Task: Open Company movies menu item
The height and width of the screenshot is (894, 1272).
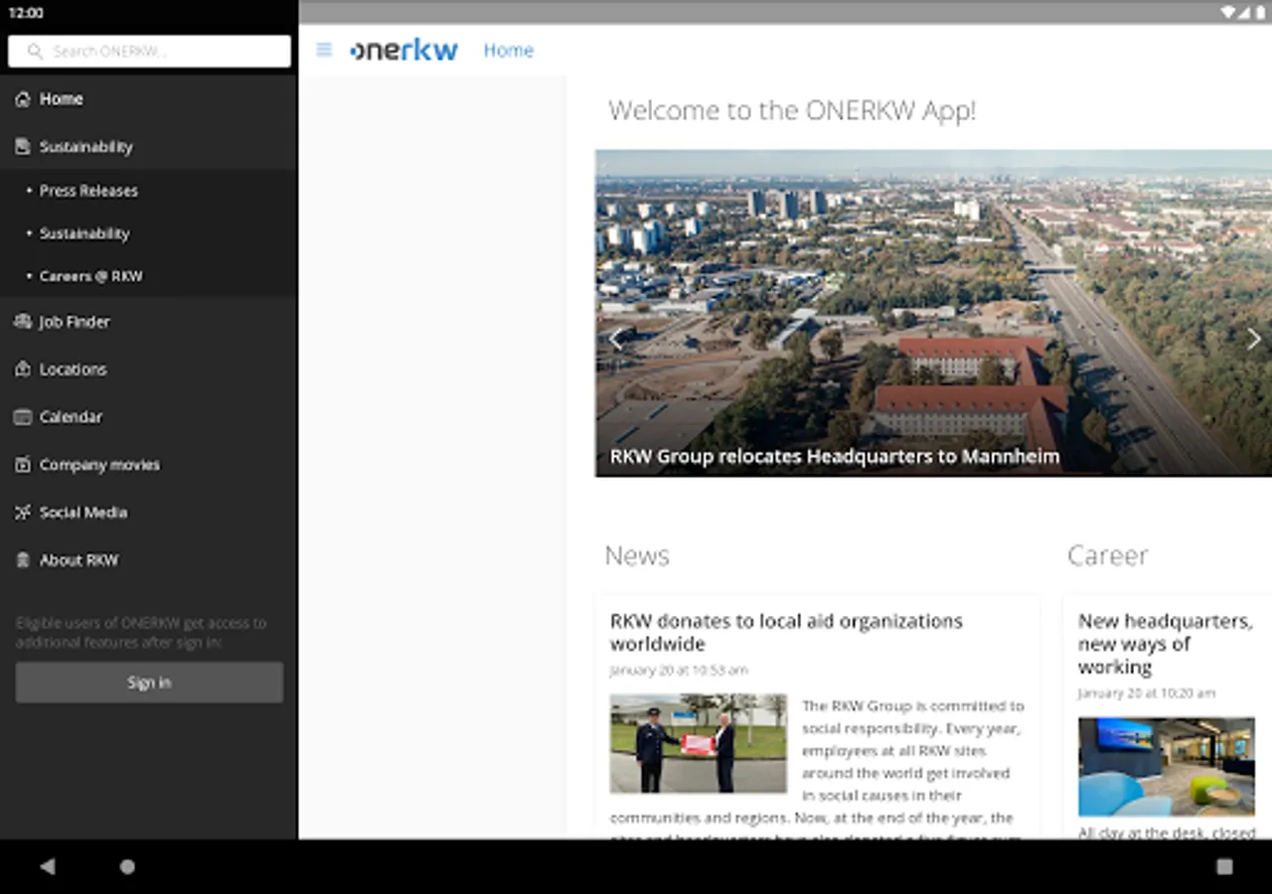Action: click(x=149, y=465)
